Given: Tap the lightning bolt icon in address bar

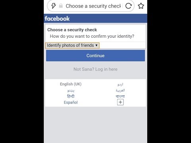Looking at the screenshot, I should pyautogui.click(x=54, y=6).
